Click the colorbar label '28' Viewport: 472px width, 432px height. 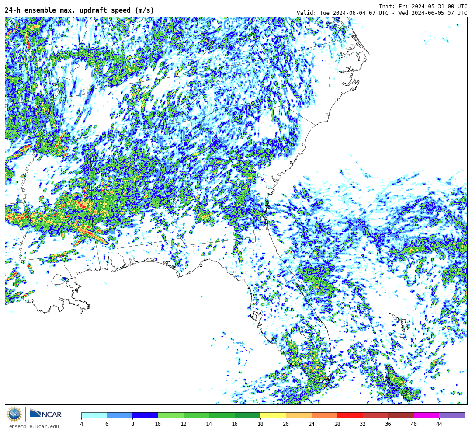click(337, 424)
